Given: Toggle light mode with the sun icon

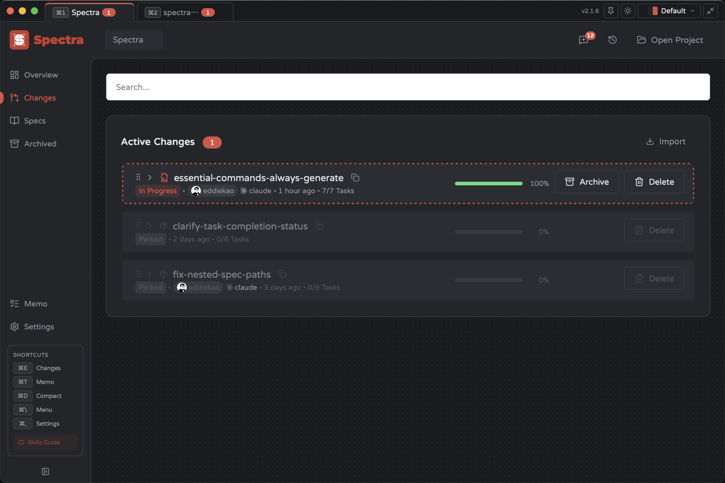Looking at the screenshot, I should [628, 11].
